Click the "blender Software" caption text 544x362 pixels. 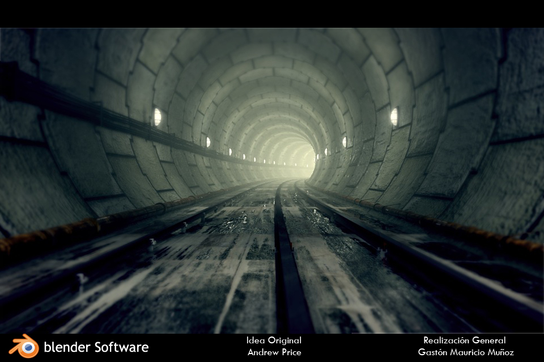click(96, 347)
